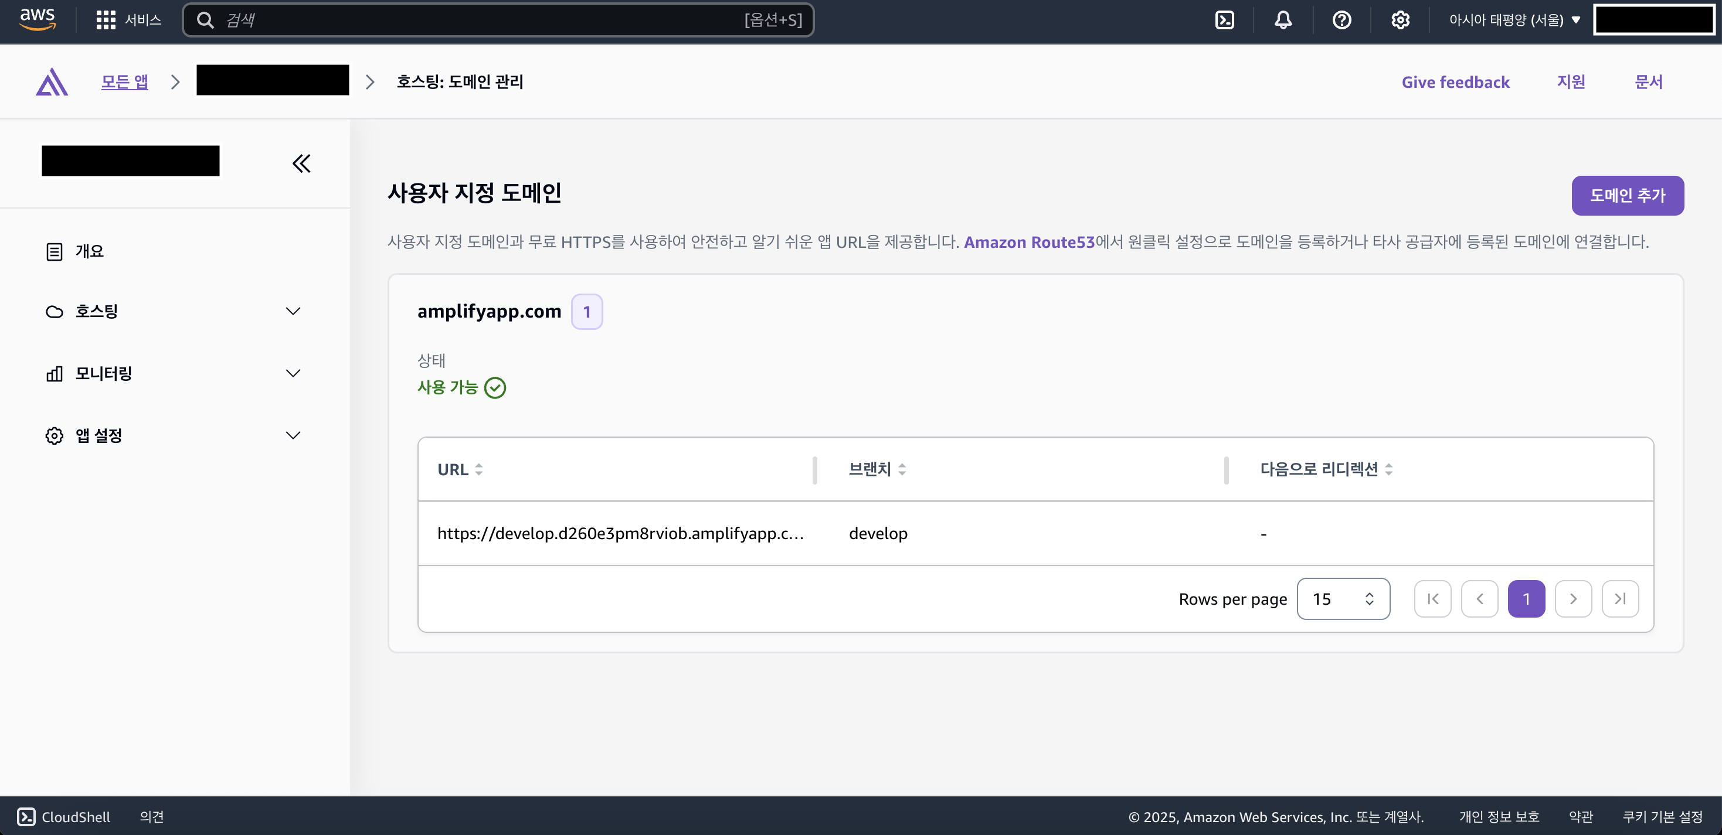Open the 아시아 태평양 (서울) region selector

pyautogui.click(x=1513, y=20)
